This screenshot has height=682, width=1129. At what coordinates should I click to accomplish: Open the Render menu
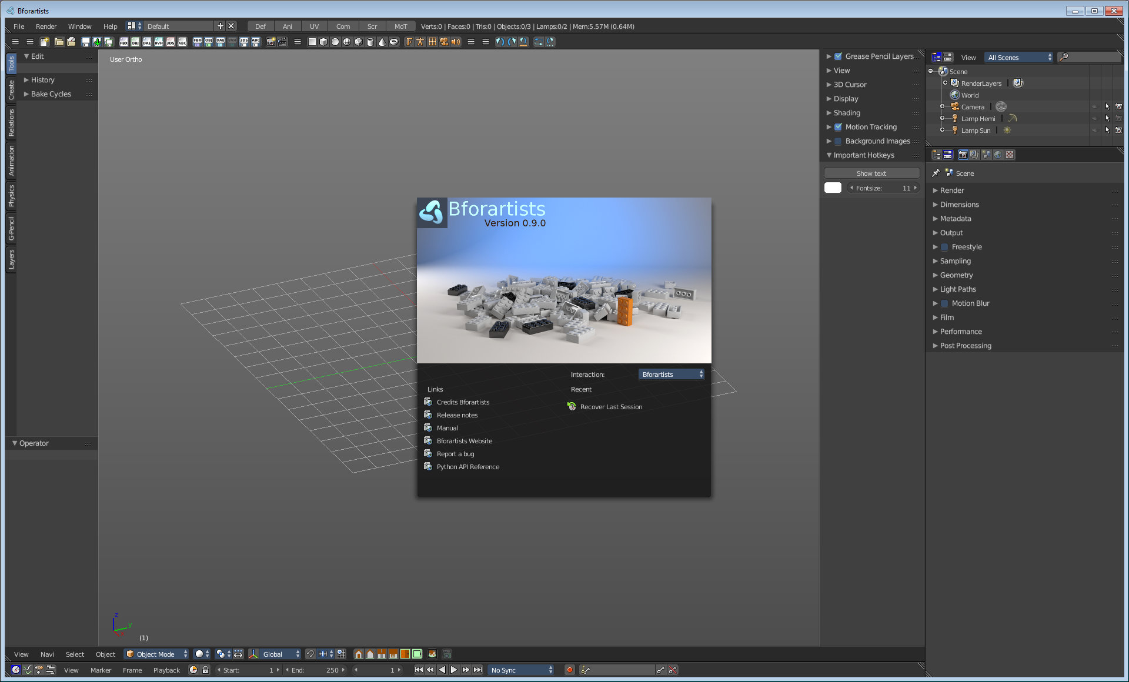pos(46,26)
